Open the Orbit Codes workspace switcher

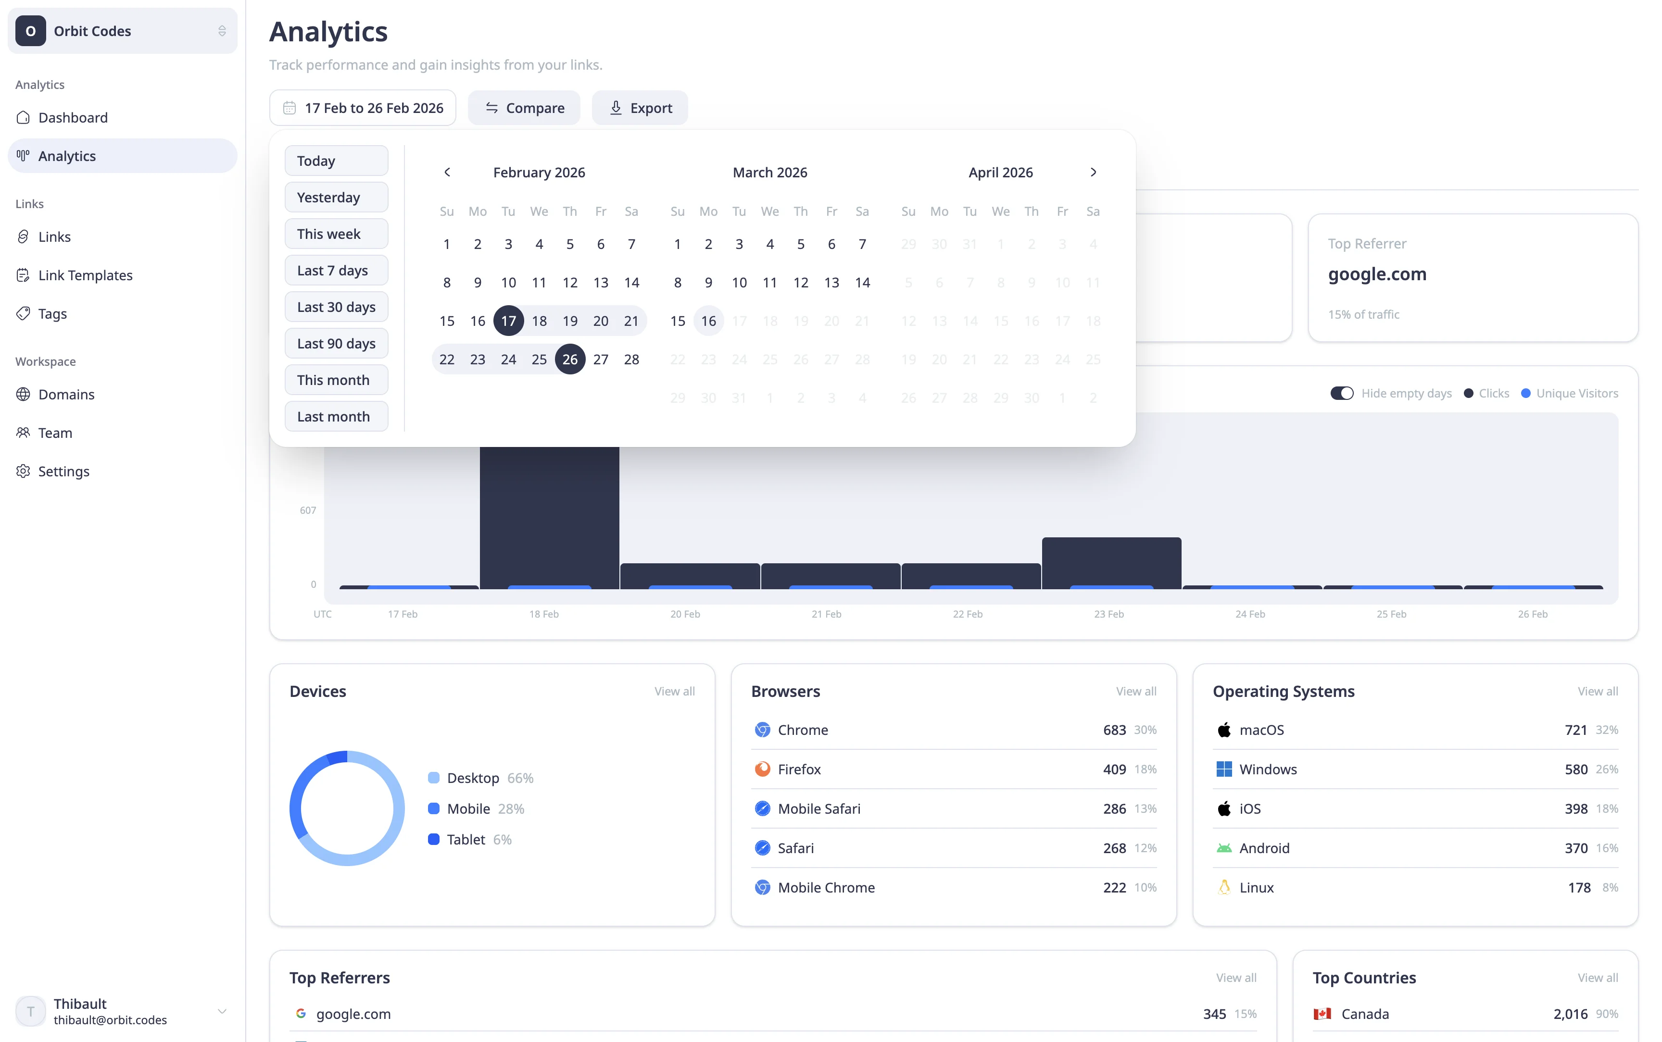click(123, 31)
